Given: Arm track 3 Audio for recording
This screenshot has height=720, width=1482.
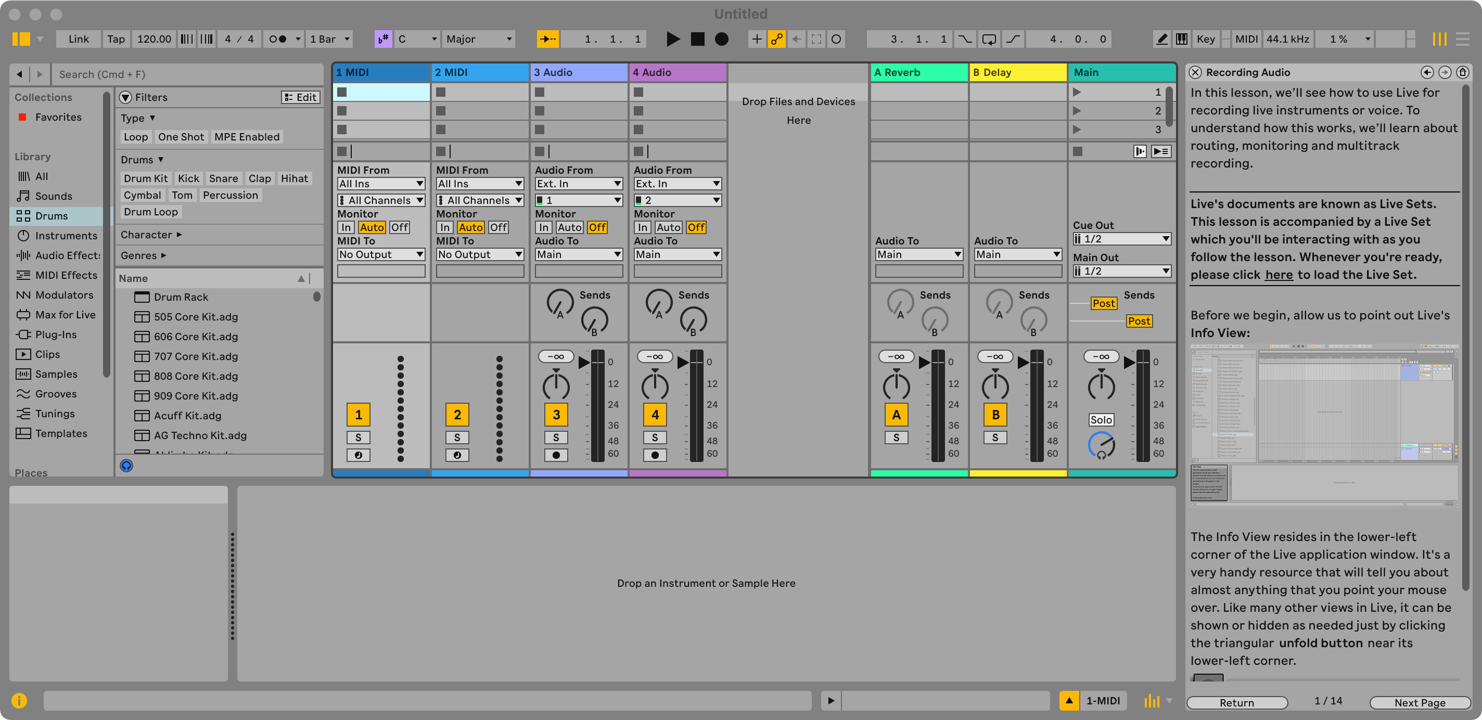Looking at the screenshot, I should click(556, 456).
